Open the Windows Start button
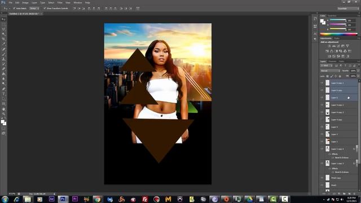361x203 pixels. (x=5, y=199)
